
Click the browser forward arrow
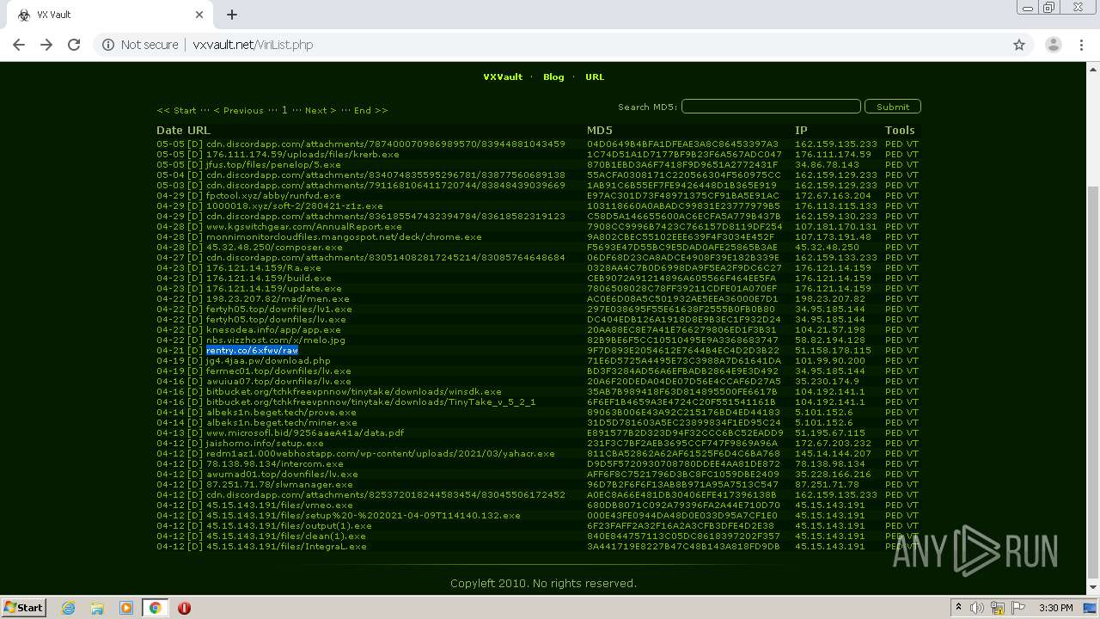click(x=46, y=45)
